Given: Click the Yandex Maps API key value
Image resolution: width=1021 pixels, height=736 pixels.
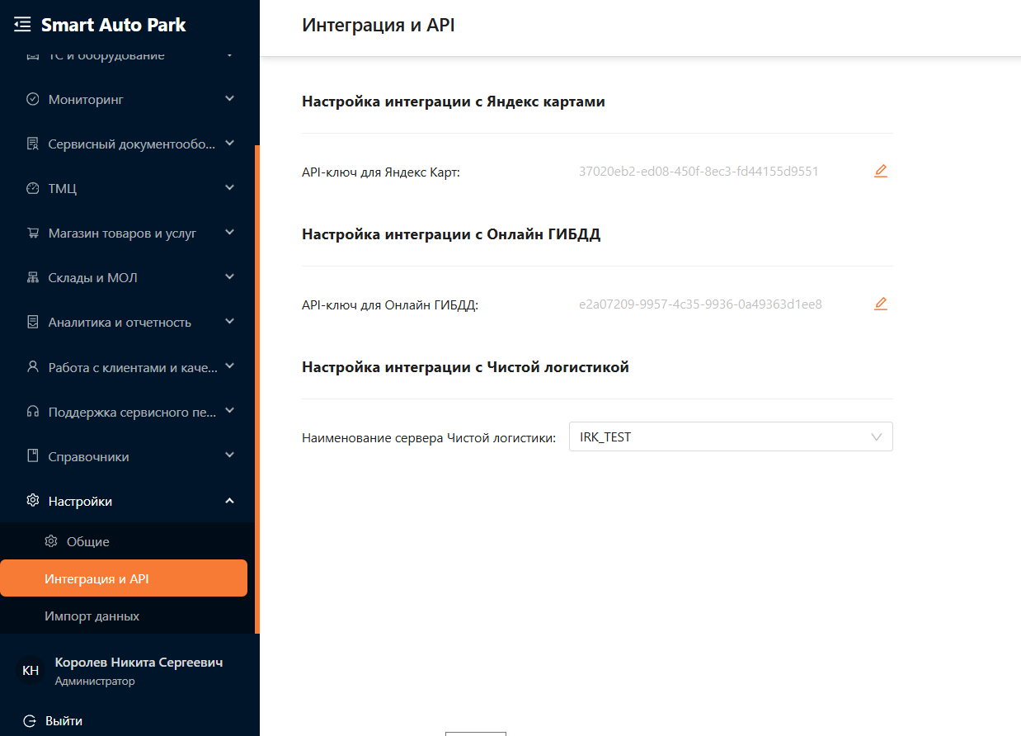Looking at the screenshot, I should pyautogui.click(x=698, y=172).
